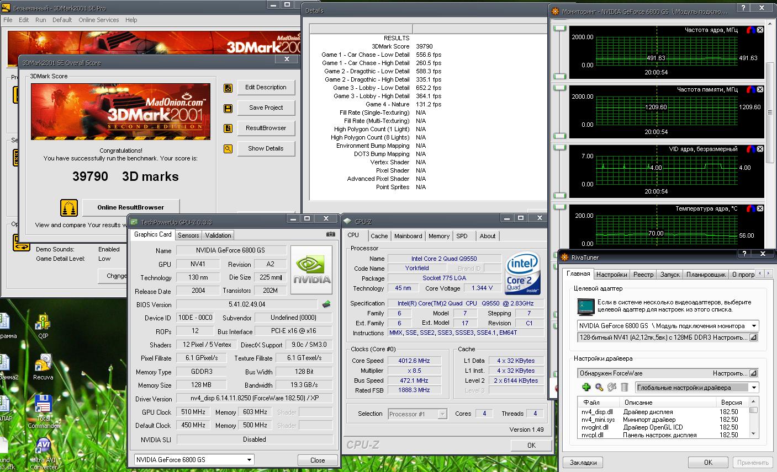Click the target adapter monitor icon in RivaTuner
Screen dimensions: 777x472
(x=585, y=307)
